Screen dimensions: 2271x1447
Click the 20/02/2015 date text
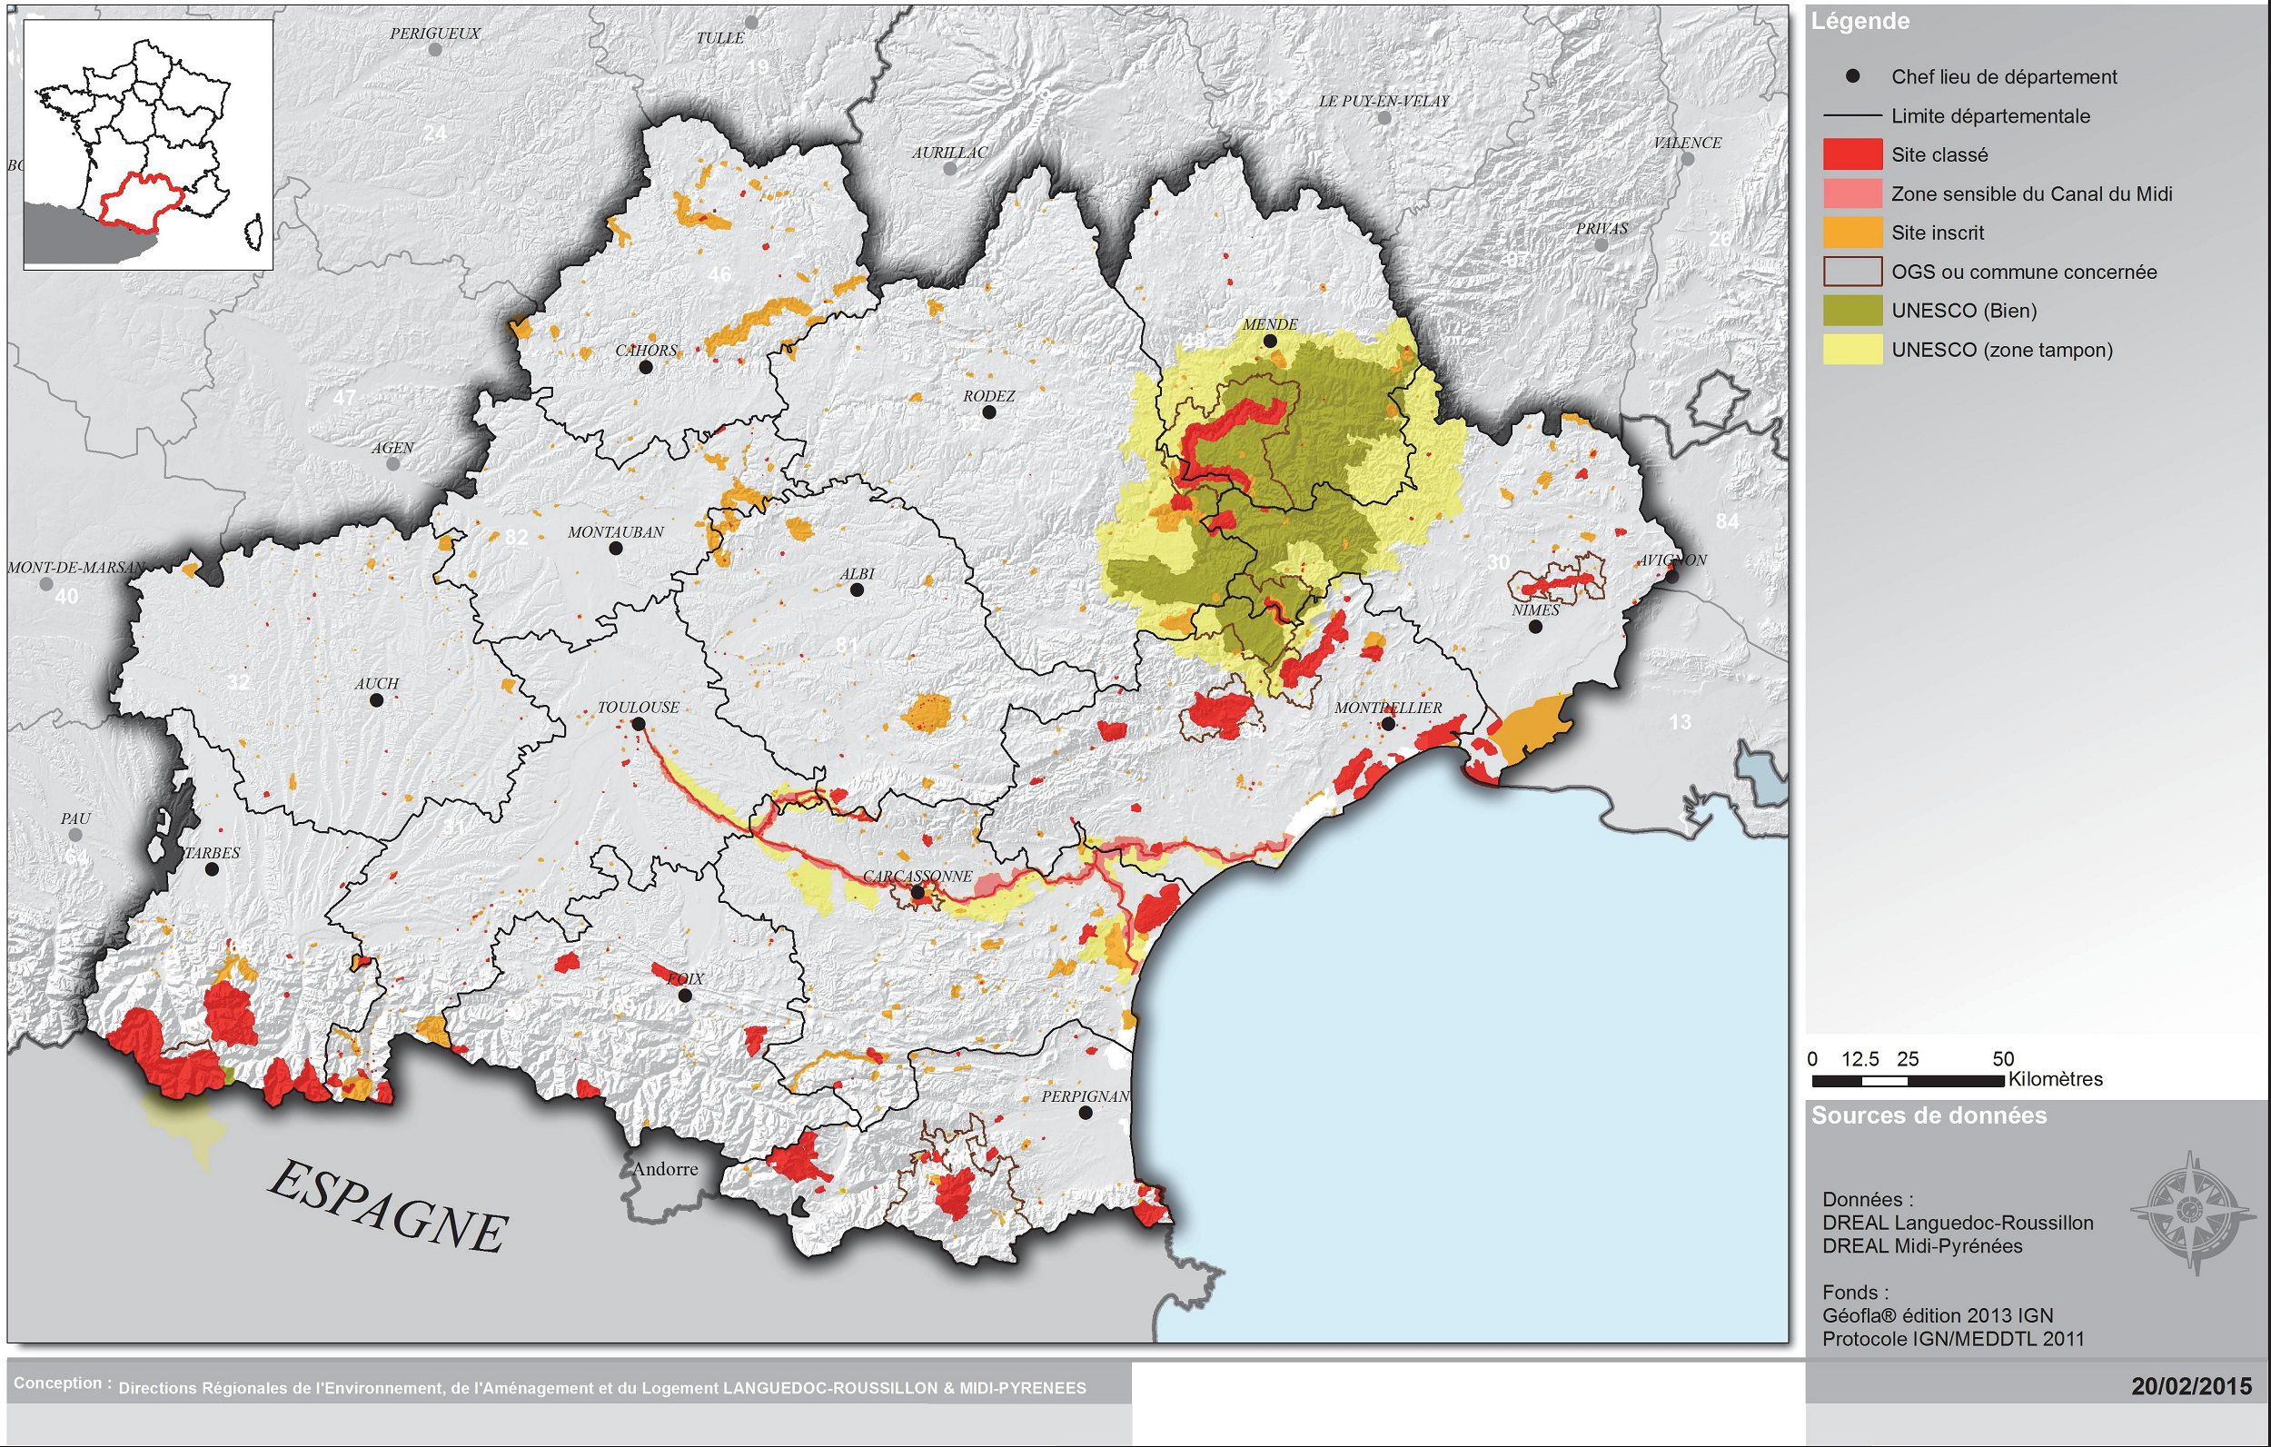(x=2191, y=1387)
